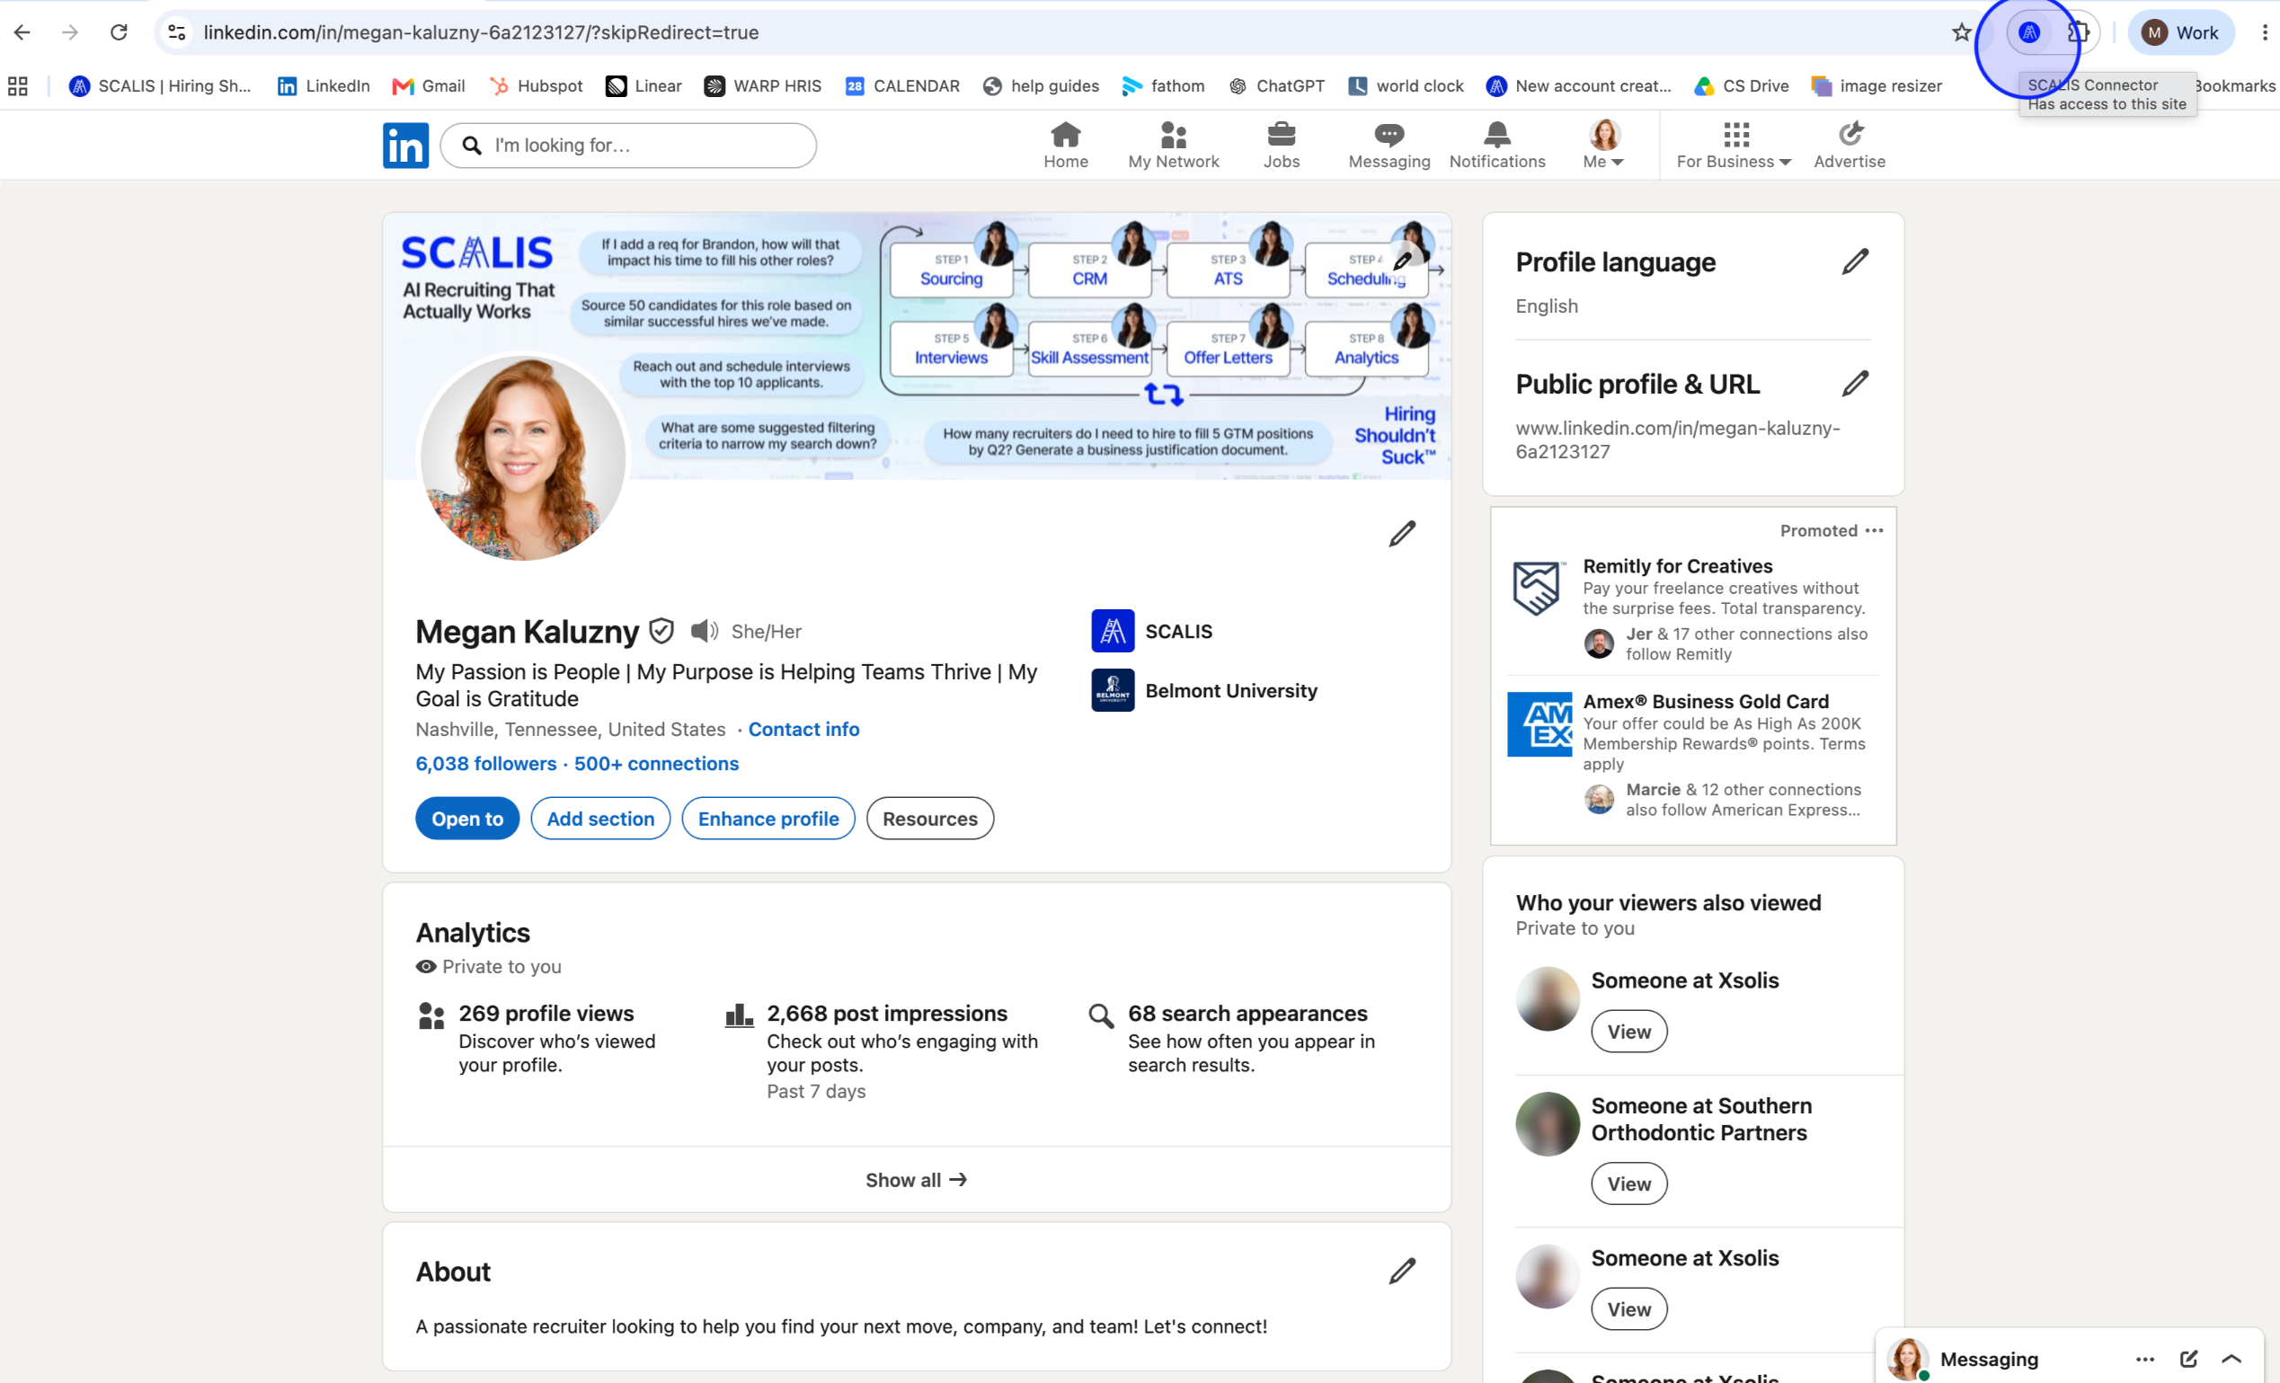The image size is (2280, 1383).
Task: Open 2,668 post impressions
Action: pos(886,1014)
